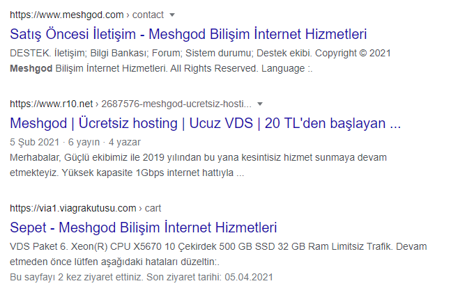Select the cart breadcrumb in third result
This screenshot has width=467, height=295.
[x=153, y=208]
